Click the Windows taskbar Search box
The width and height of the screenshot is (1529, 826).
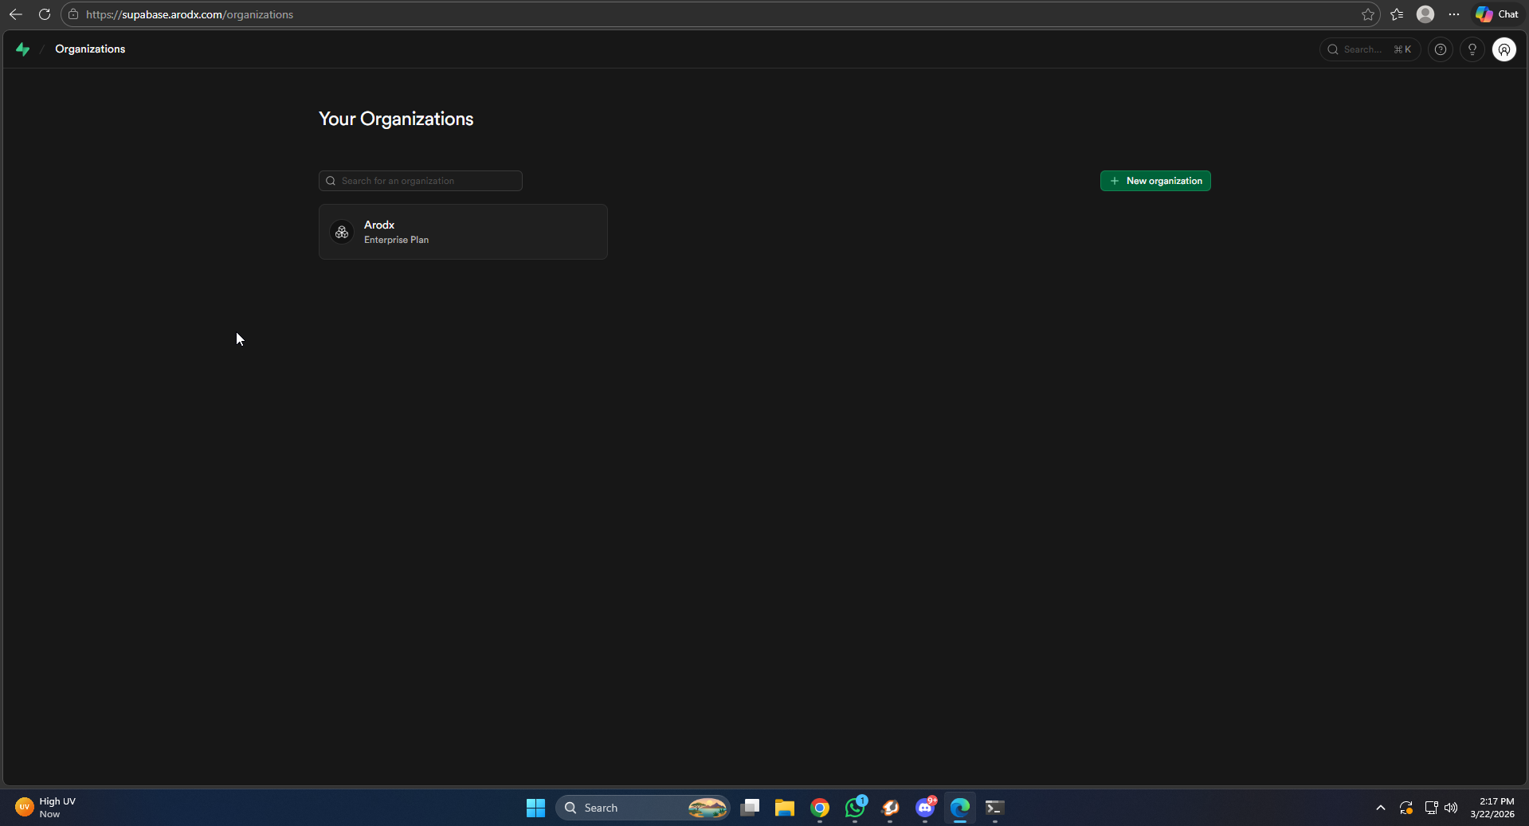click(x=643, y=808)
